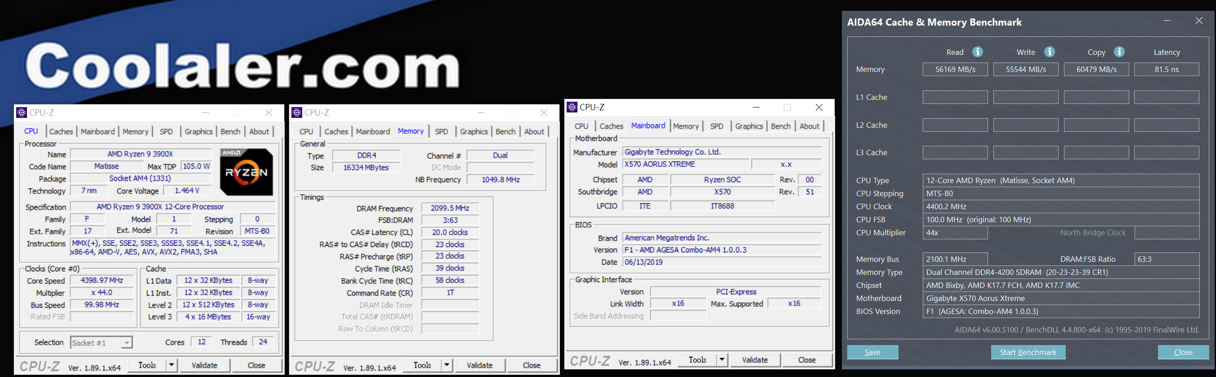Viewport: 1216px width, 377px height.
Task: Open SPD tab in the first CPU-Z window
Action: 166,131
